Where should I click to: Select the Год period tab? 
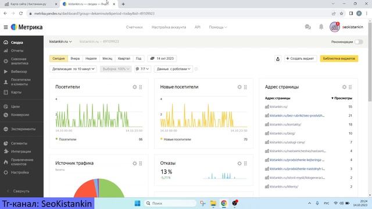click(x=138, y=59)
